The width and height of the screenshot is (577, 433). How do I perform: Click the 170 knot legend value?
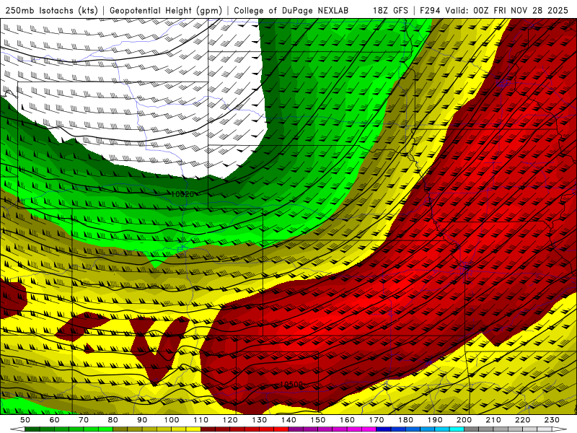pos(376,420)
